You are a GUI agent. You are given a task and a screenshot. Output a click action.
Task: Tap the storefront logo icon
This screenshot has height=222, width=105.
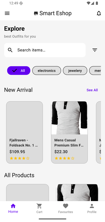(x=36, y=13)
